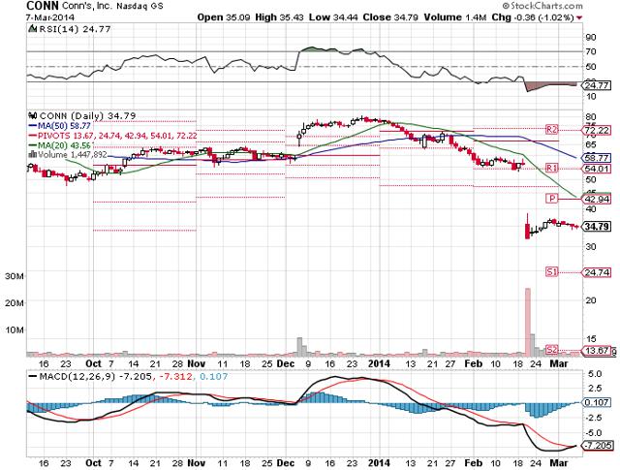This screenshot has height=470, width=620.
Task: Click the MA(20) green legend line
Action: [33, 145]
